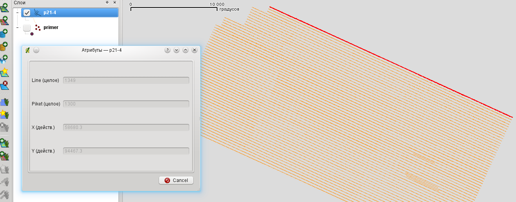Click the 'Слои' panel title
The width and height of the screenshot is (516, 202).
[20, 2]
